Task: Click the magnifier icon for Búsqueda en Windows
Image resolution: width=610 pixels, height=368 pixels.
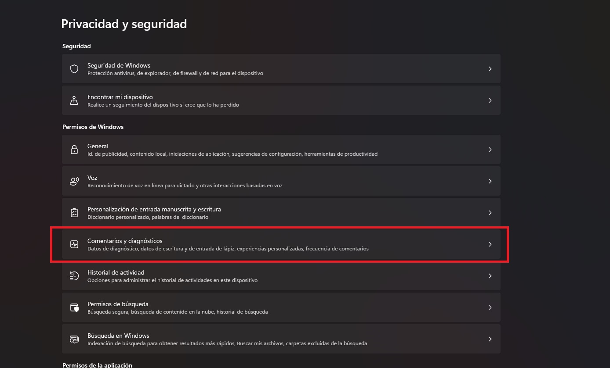Action: (x=74, y=339)
